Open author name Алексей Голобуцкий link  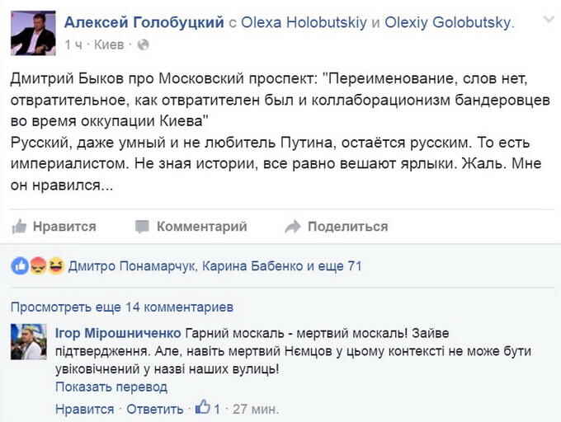tap(144, 23)
